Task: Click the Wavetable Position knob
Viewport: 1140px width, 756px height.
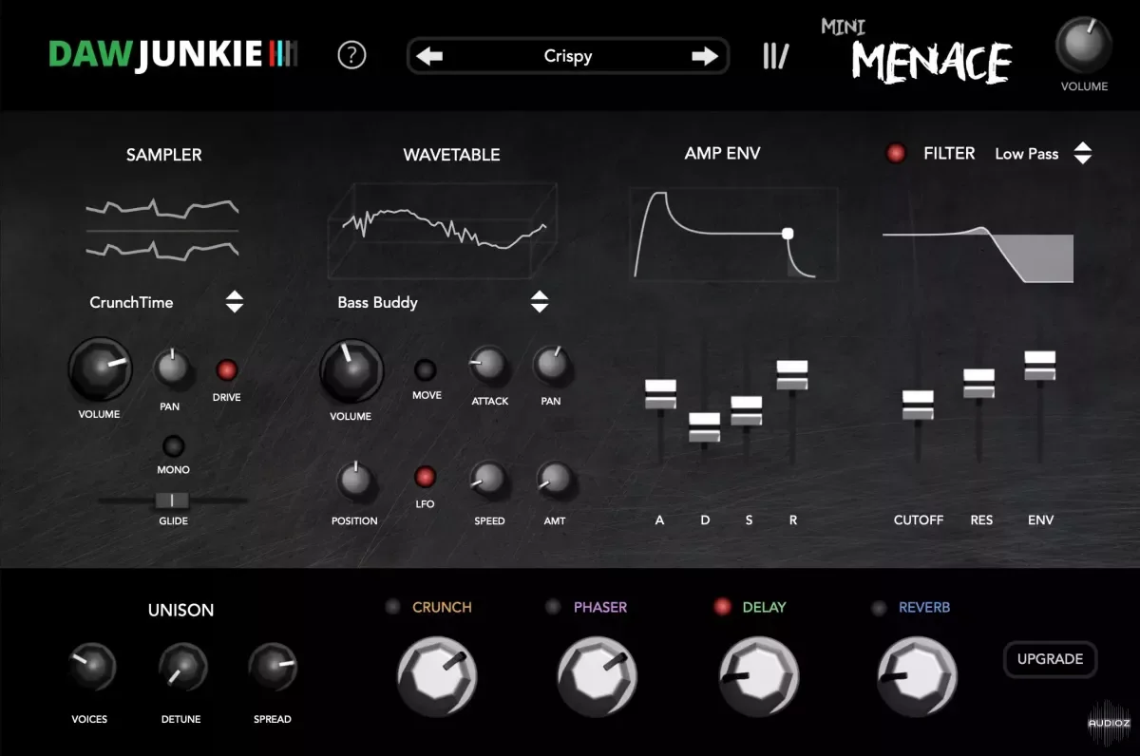Action: [354, 482]
